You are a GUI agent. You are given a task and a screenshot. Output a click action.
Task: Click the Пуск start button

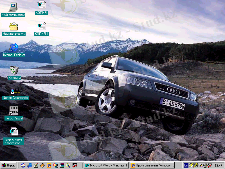click(8, 165)
